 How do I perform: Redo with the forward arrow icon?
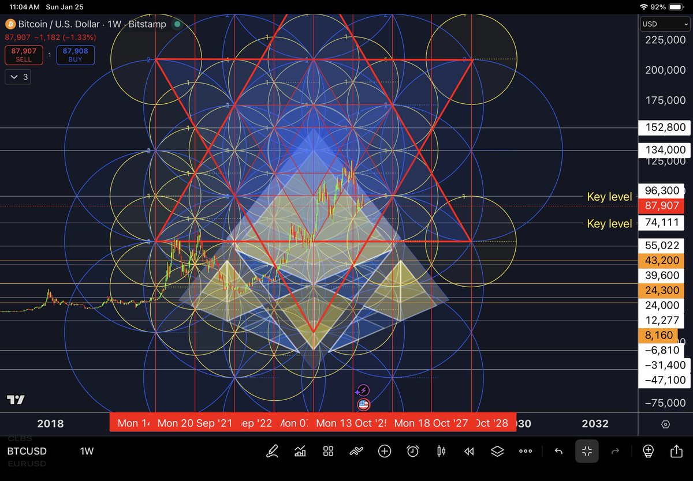(x=615, y=451)
